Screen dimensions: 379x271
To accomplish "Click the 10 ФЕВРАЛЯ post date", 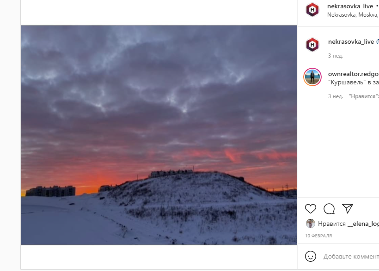I will pyautogui.click(x=318, y=236).
